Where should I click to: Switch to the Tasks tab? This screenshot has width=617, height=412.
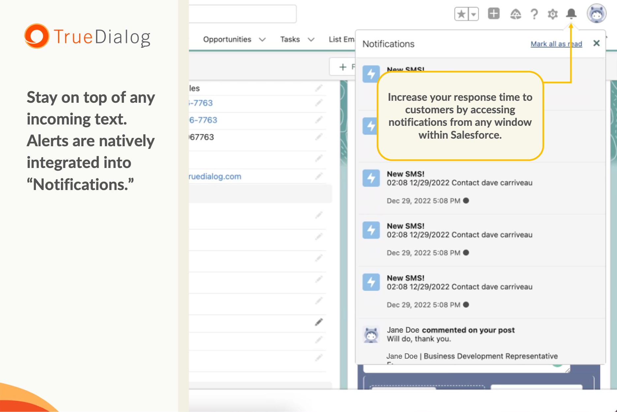pyautogui.click(x=290, y=40)
